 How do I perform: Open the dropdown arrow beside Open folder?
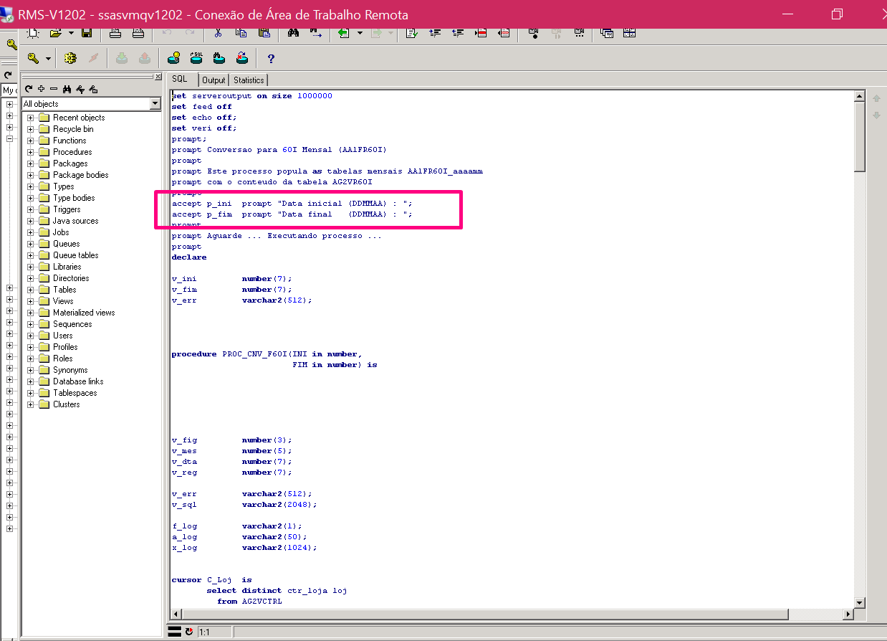(x=70, y=33)
